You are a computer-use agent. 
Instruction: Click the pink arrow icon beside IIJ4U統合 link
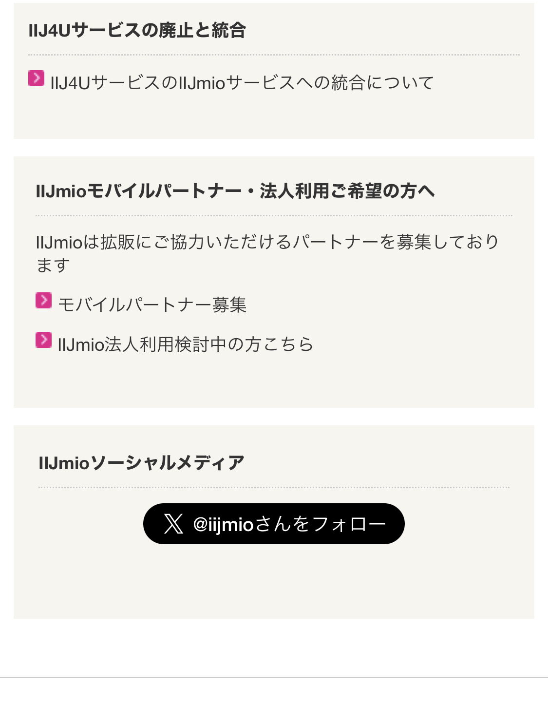tap(36, 78)
